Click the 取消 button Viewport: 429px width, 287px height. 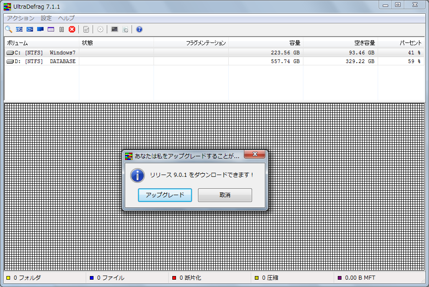pos(225,195)
